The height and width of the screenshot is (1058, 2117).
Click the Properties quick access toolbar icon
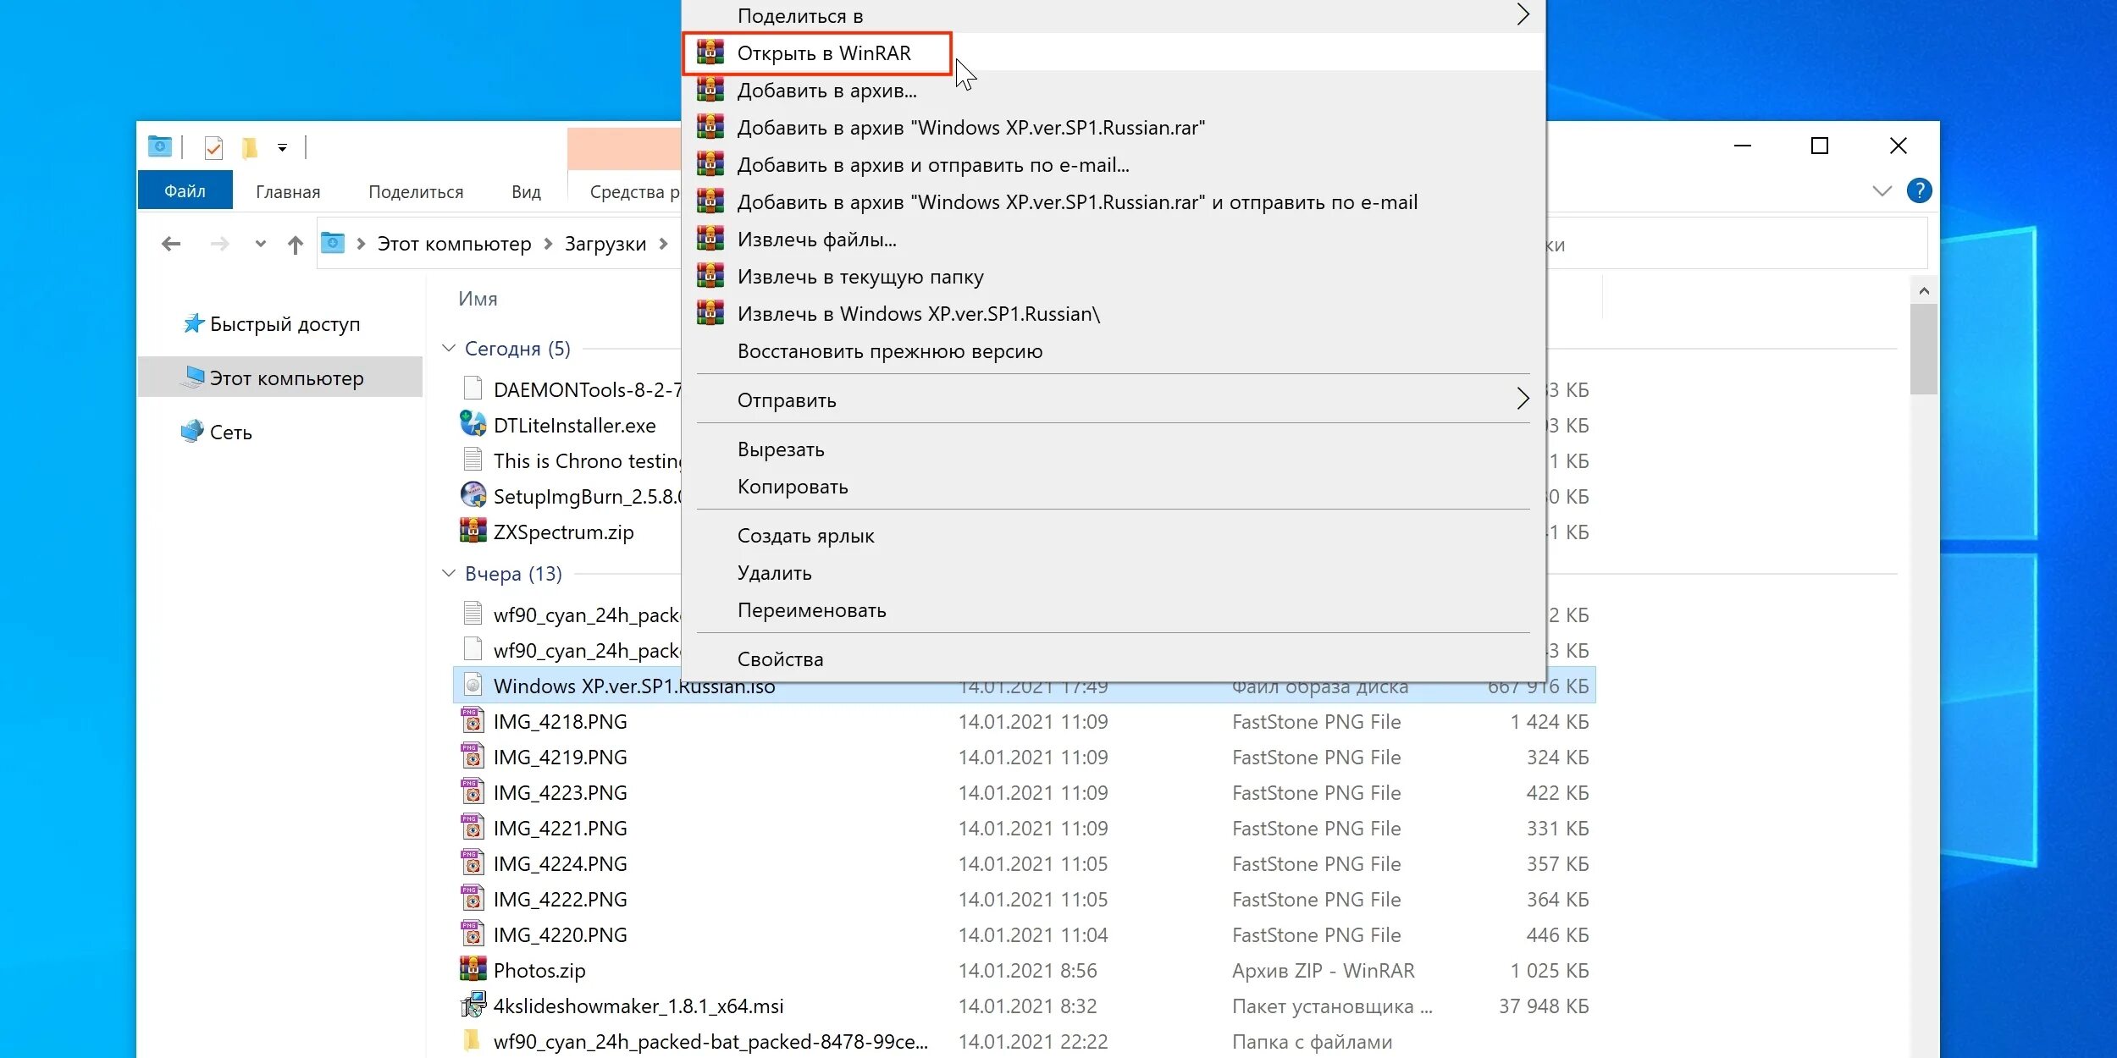pos(213,148)
